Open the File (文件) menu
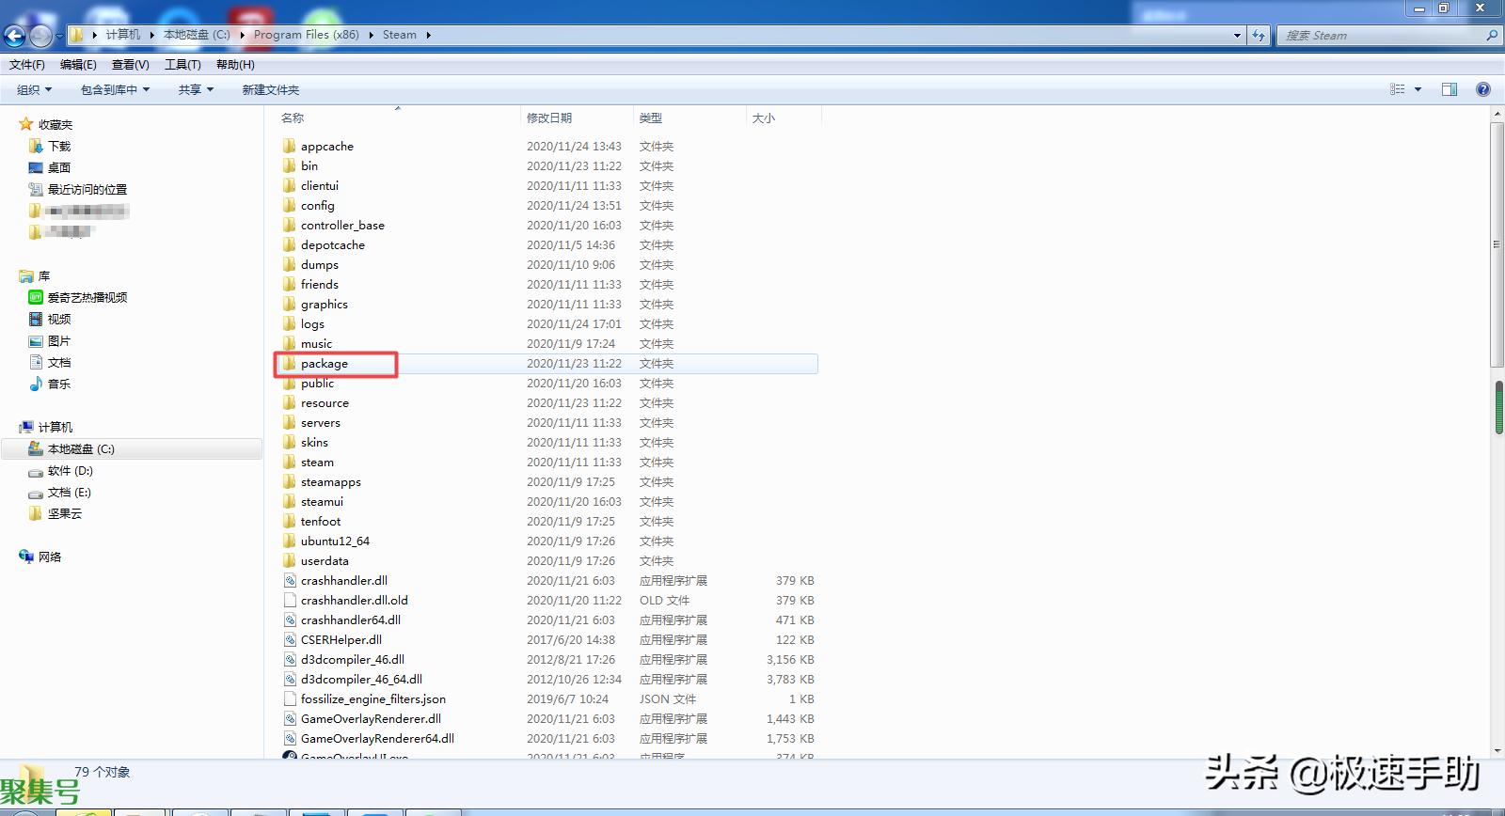1505x816 pixels. coord(27,65)
